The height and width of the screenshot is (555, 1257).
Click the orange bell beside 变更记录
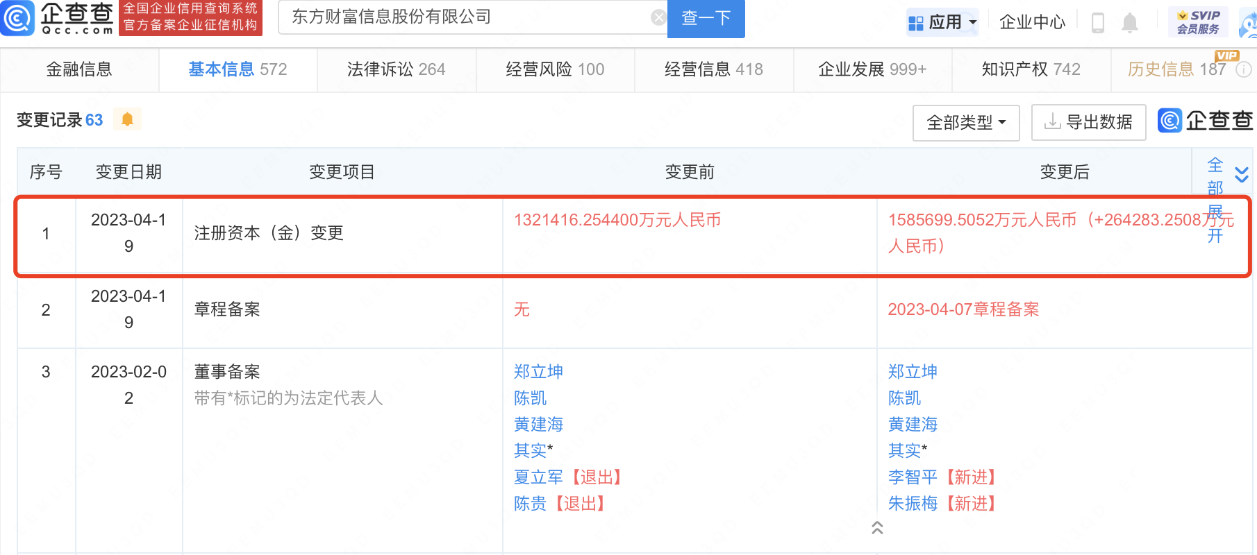tap(127, 119)
